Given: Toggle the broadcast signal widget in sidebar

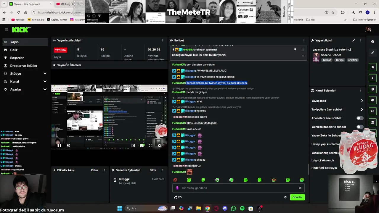Looking at the screenshot, I should point(373,111).
